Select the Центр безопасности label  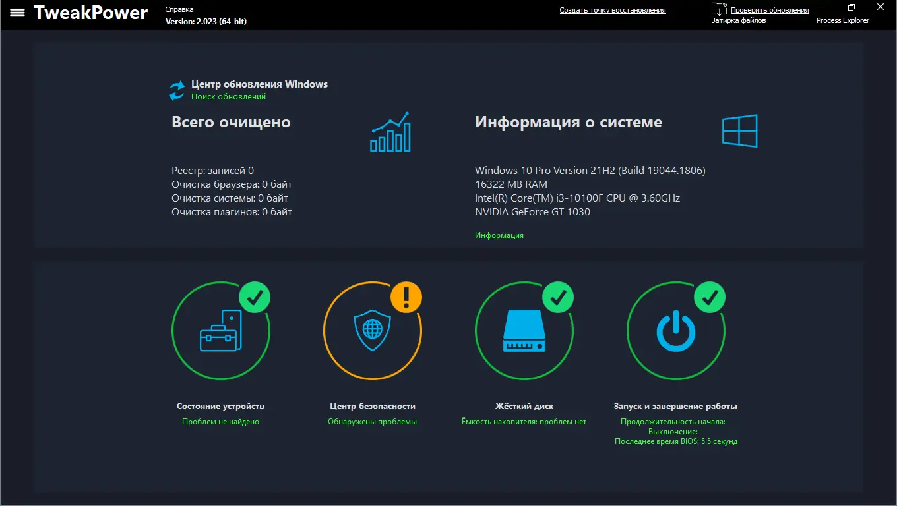(x=373, y=407)
